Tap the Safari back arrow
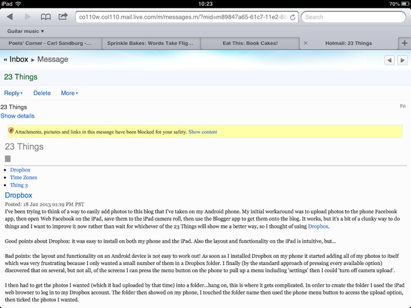This screenshot has height=308, width=411. [10, 17]
